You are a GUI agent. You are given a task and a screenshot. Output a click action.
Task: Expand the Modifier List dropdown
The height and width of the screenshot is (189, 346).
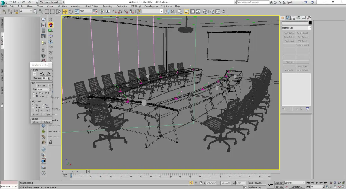click(x=296, y=28)
